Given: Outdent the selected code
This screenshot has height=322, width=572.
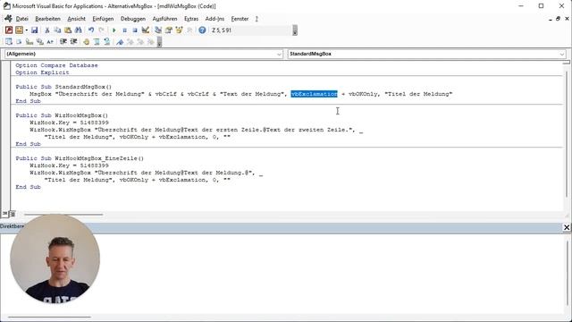Looking at the screenshot, I should [73, 42].
